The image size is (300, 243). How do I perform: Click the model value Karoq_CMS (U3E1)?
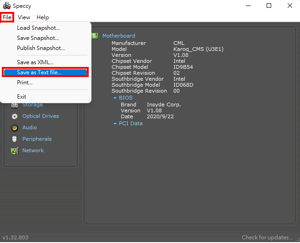click(x=198, y=49)
